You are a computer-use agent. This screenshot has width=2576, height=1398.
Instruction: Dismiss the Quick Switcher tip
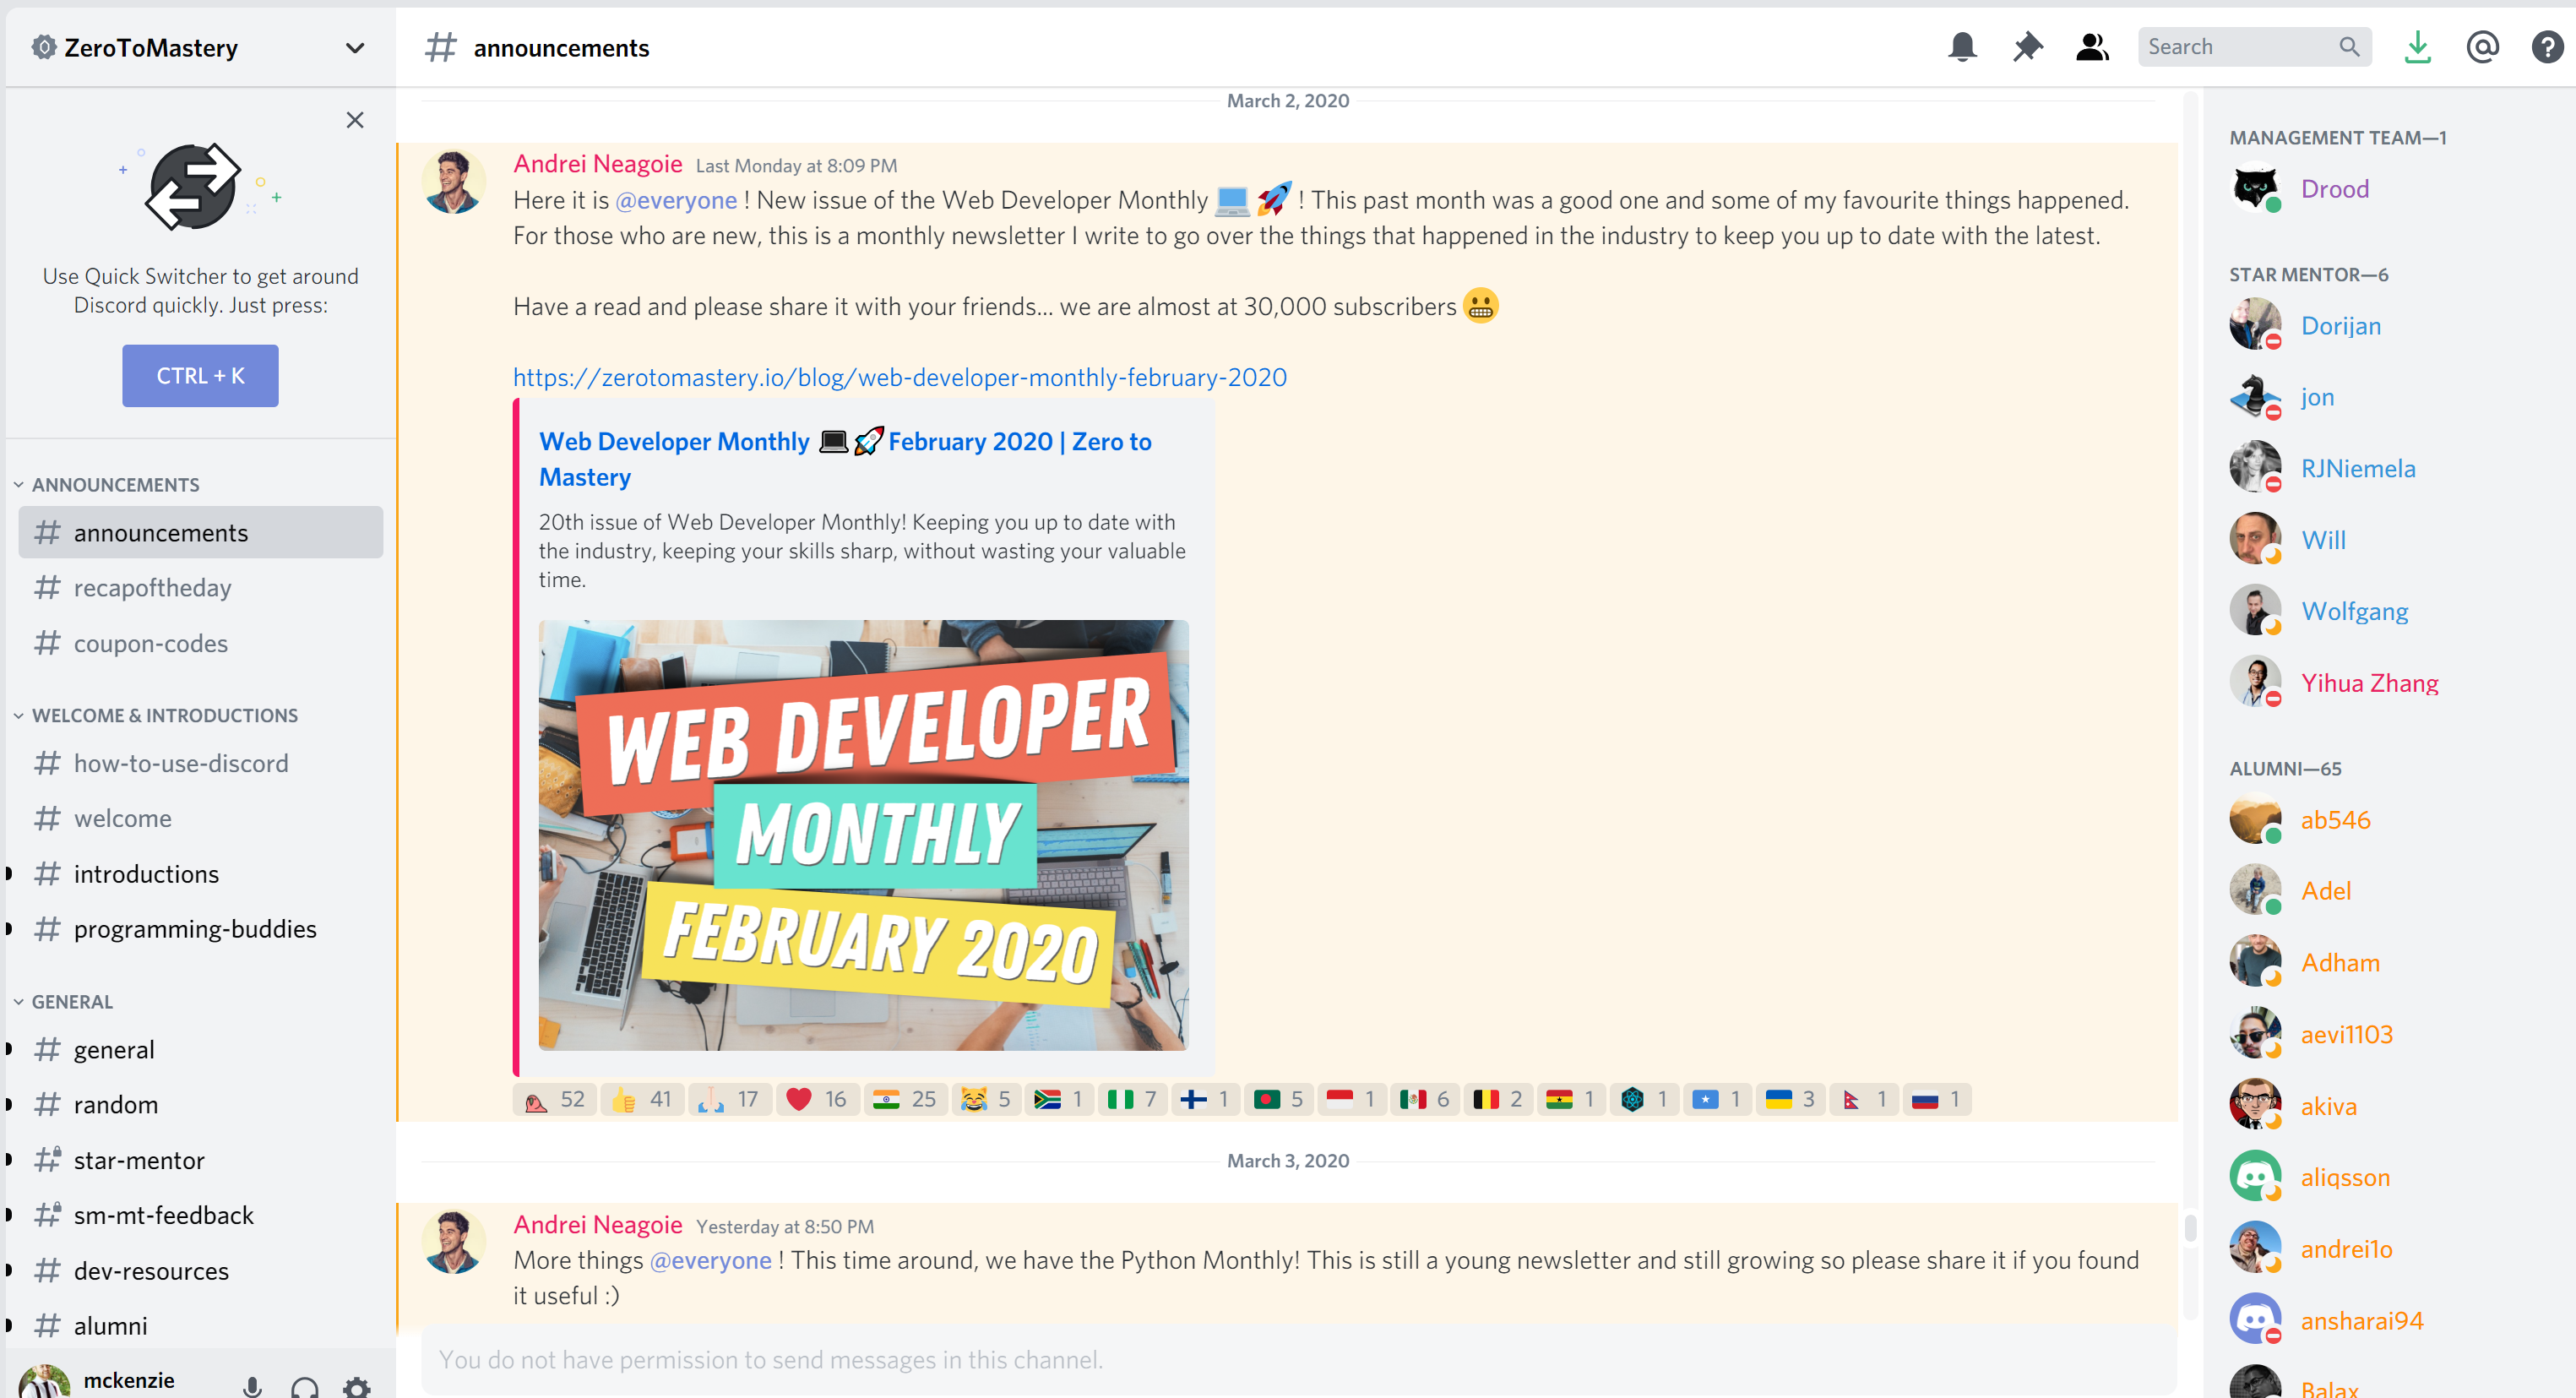355,120
